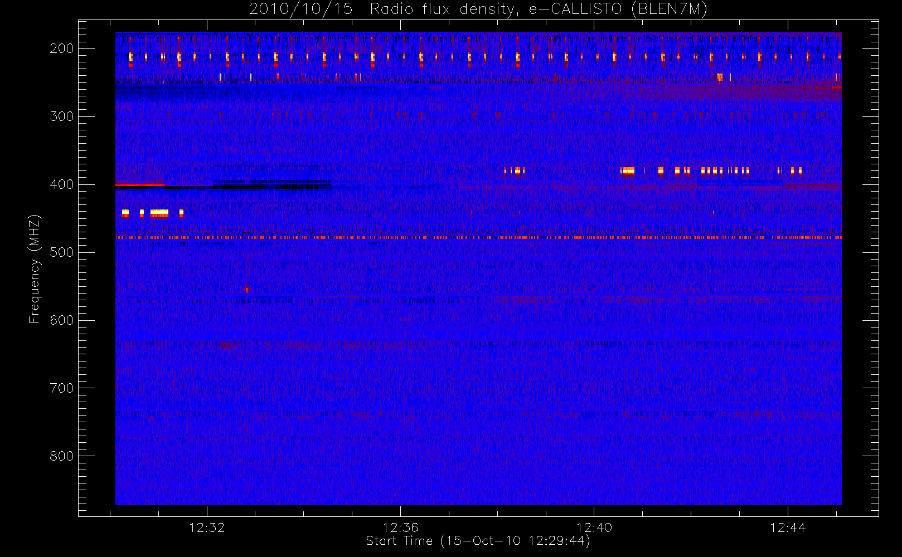Select the 200 frequency tick label
This screenshot has width=902, height=557.
click(x=62, y=48)
